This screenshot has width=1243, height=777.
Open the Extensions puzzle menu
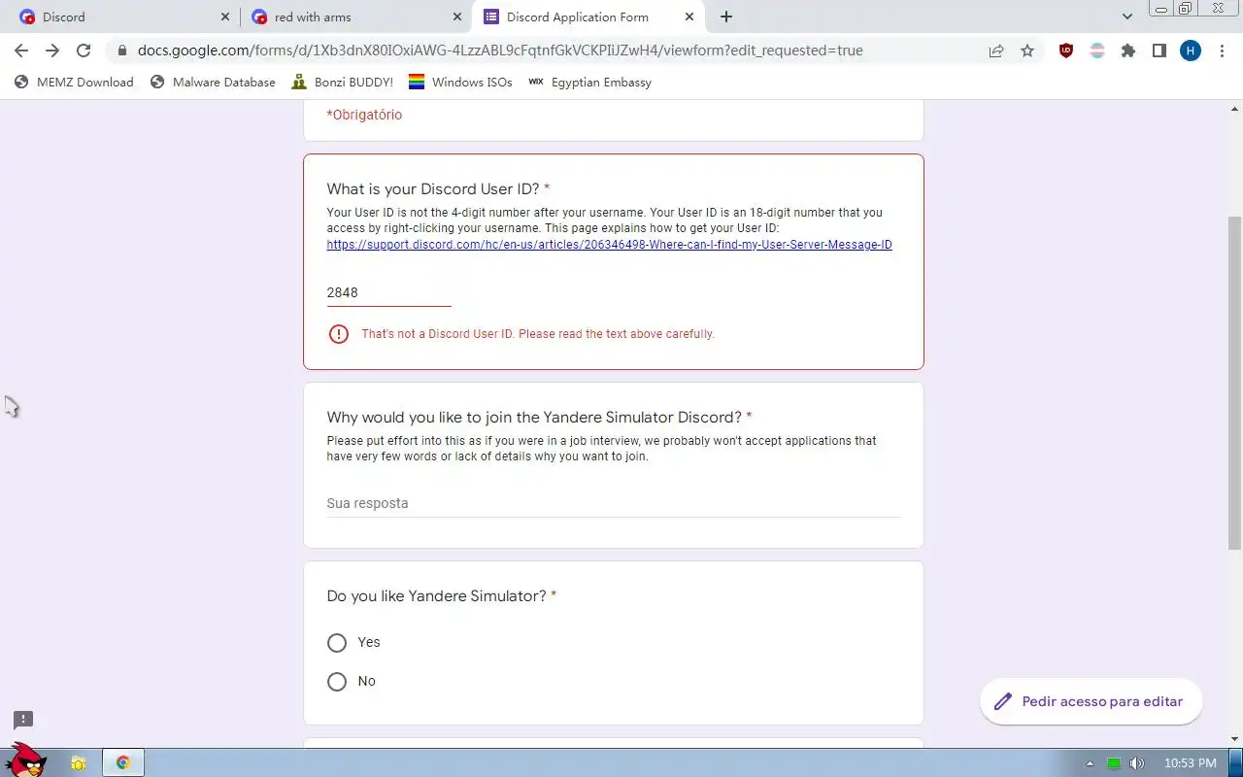[1128, 51]
